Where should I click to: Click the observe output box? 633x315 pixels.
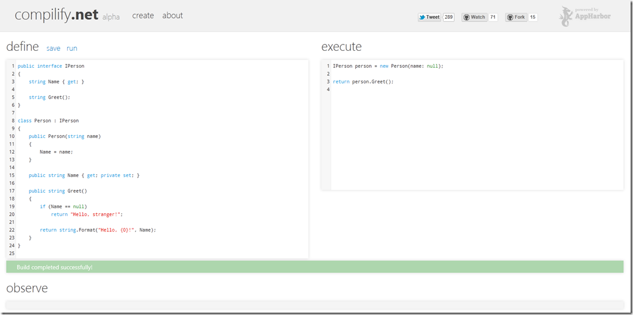315,304
